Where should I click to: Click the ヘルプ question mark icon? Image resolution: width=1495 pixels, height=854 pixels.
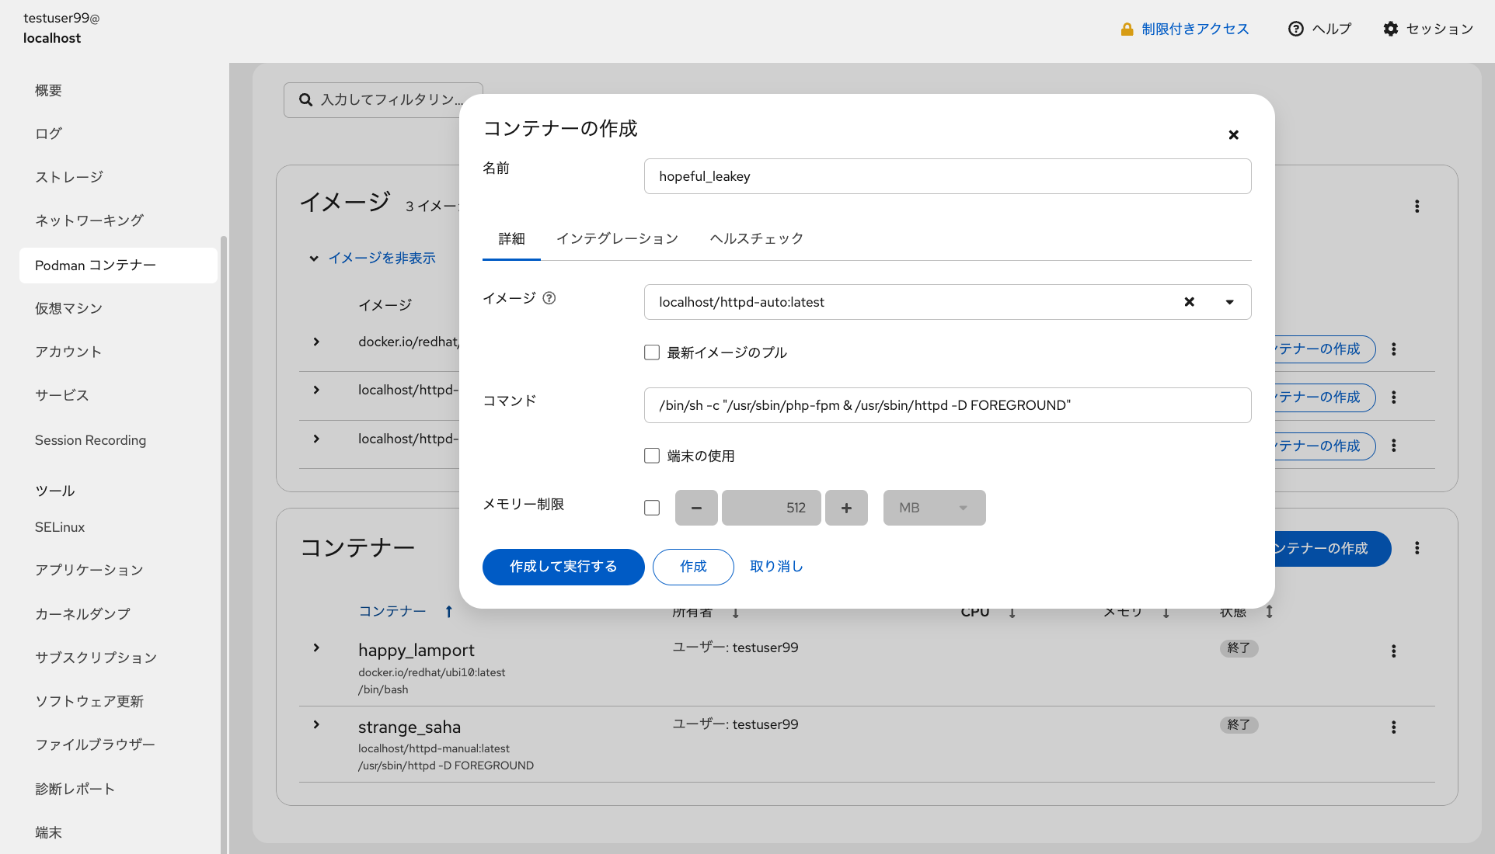click(x=1295, y=29)
